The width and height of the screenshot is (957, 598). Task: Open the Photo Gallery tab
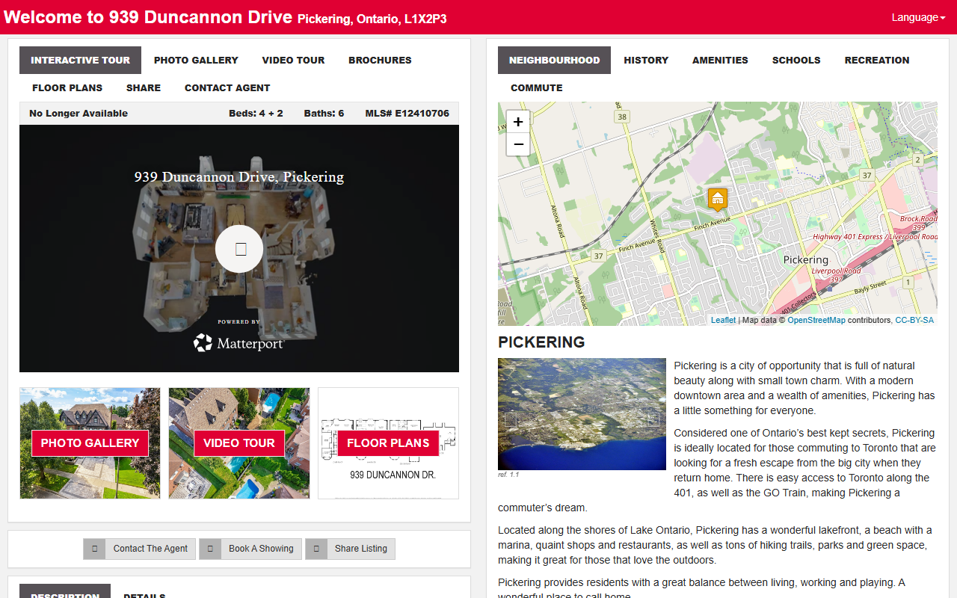tap(196, 60)
